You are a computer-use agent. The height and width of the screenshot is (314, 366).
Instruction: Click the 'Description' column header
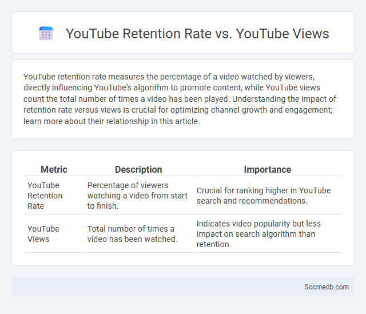[138, 169]
